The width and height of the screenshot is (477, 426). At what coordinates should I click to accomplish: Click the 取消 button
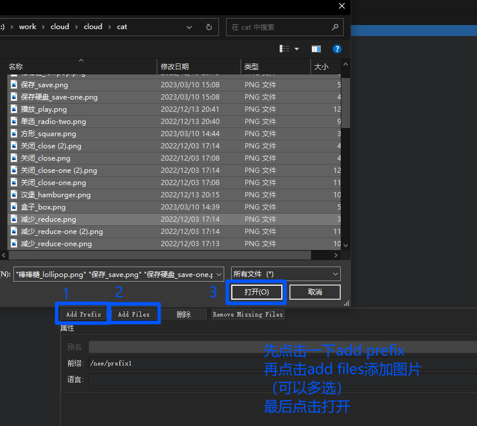pos(315,292)
